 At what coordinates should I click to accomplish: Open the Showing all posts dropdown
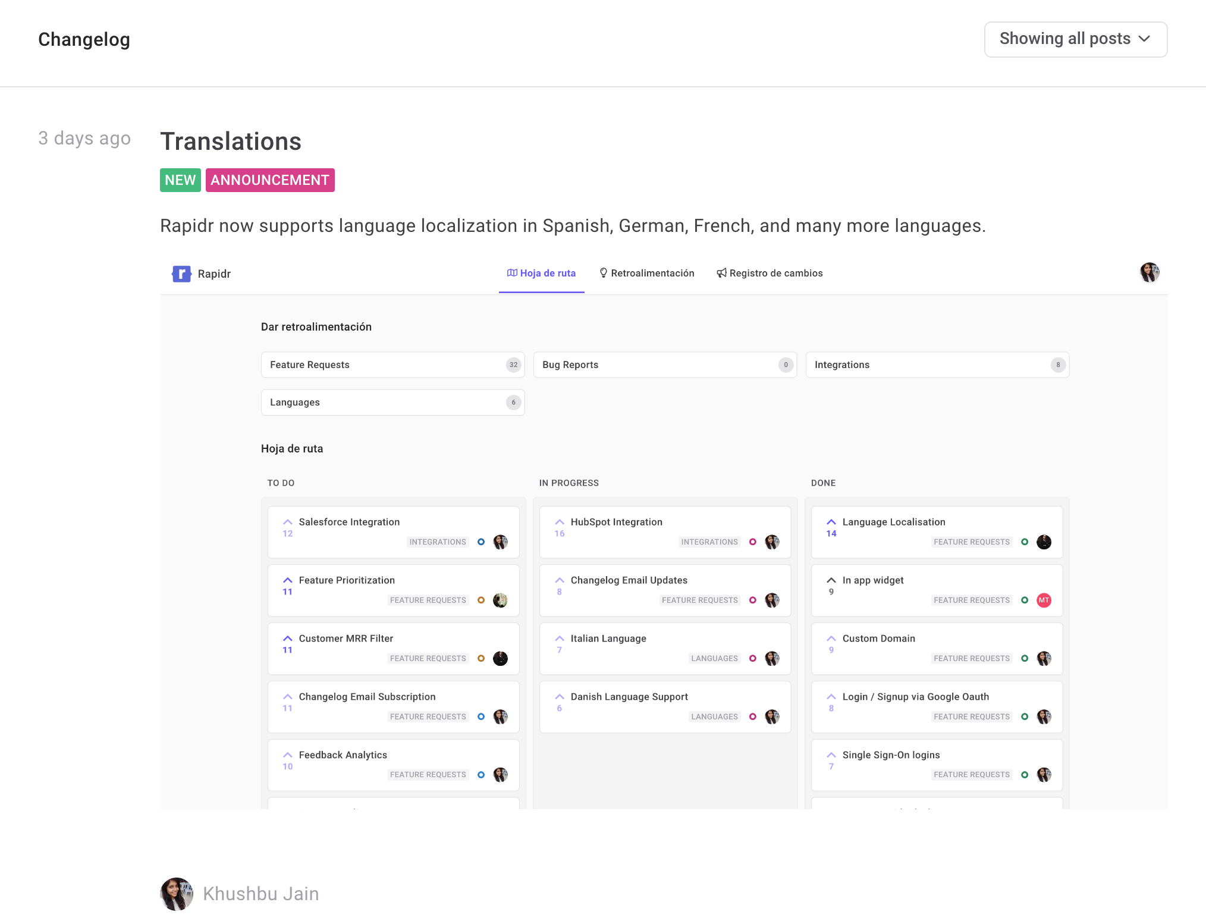pyautogui.click(x=1074, y=39)
